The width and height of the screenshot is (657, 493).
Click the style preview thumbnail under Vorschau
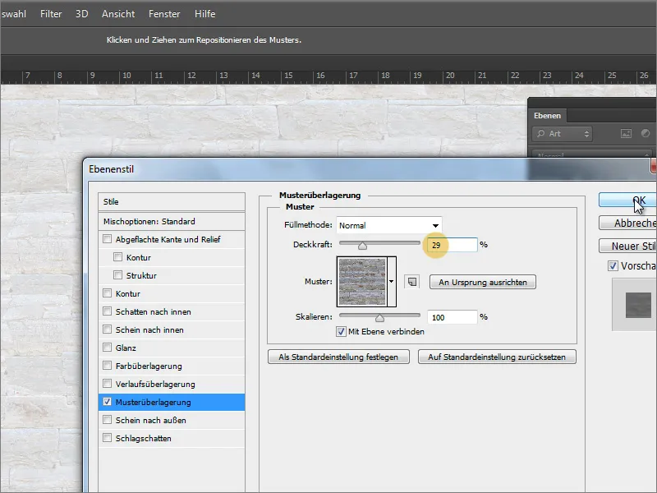click(638, 305)
